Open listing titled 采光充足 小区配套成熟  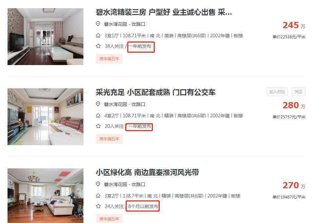pos(155,92)
